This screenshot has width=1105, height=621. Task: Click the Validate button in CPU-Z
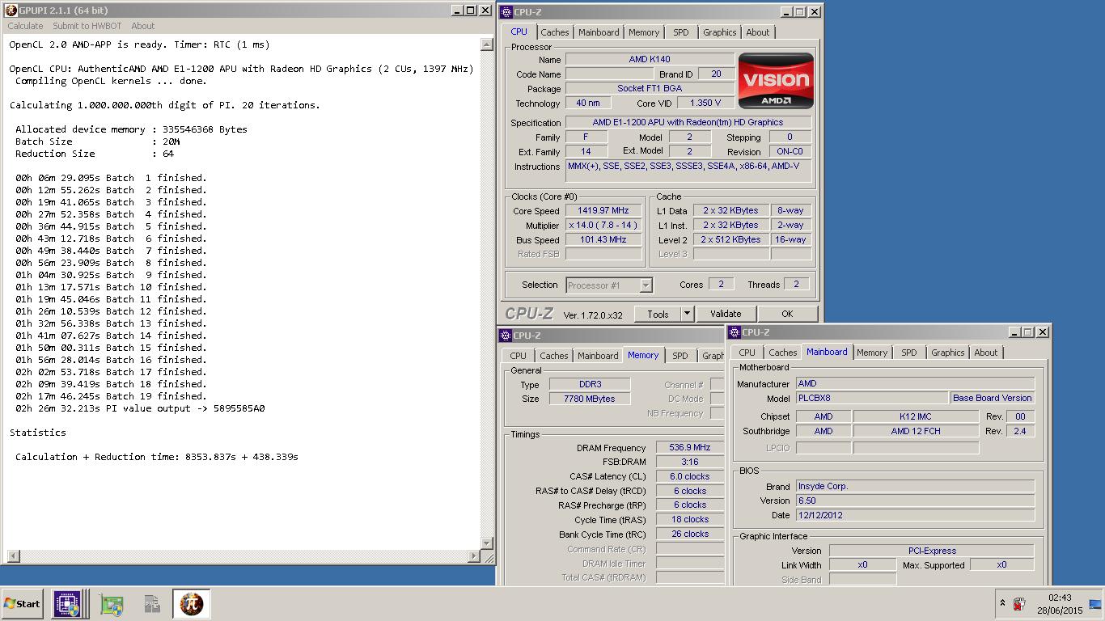pyautogui.click(x=726, y=314)
